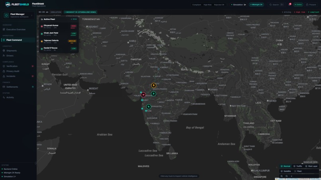This screenshot has width=321, height=180.
Task: Click Midnight ZK Ready status entry
Action: [11, 172]
